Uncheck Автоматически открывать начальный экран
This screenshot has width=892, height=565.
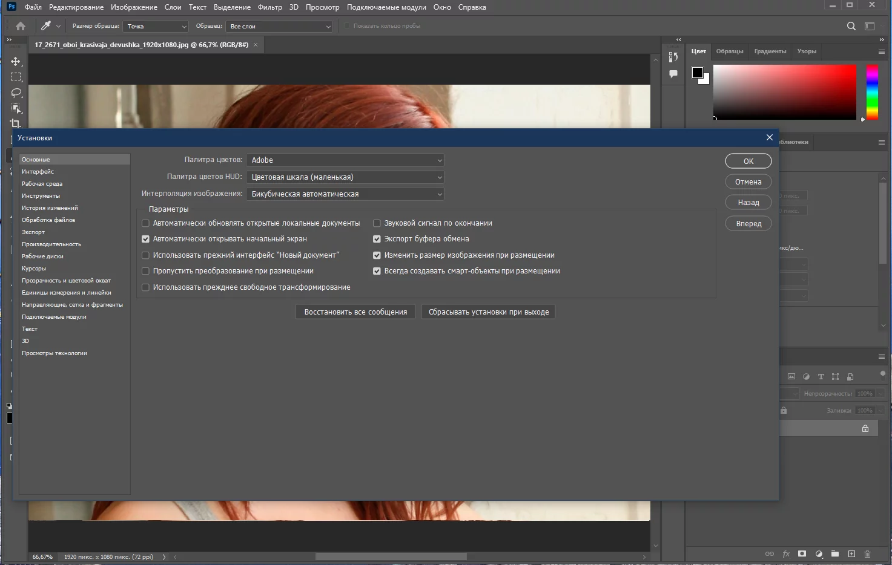click(x=145, y=239)
